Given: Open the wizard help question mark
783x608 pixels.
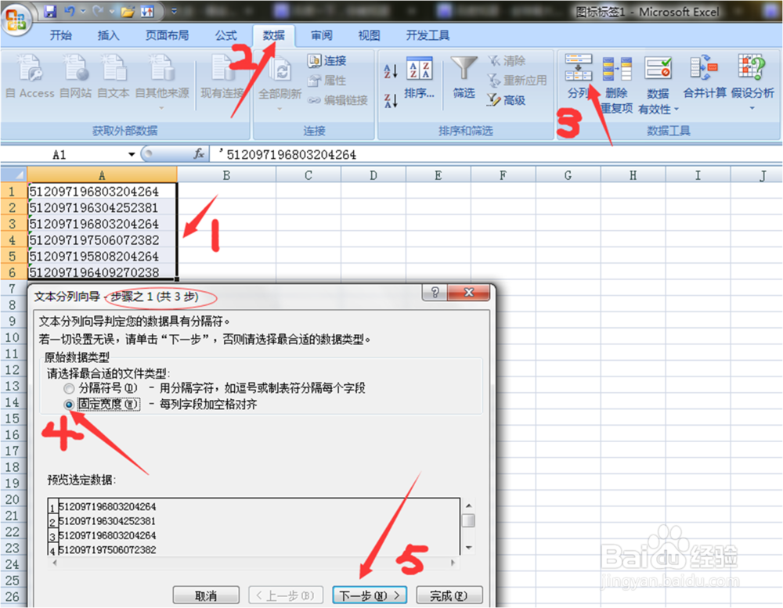Looking at the screenshot, I should (435, 293).
